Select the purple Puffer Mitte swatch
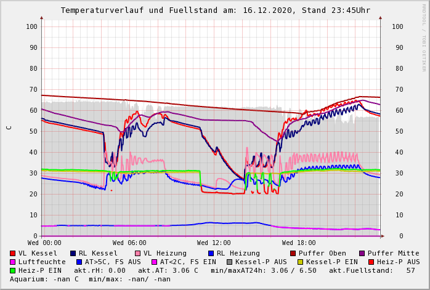The height and width of the screenshot is (290, 430). pos(362,254)
